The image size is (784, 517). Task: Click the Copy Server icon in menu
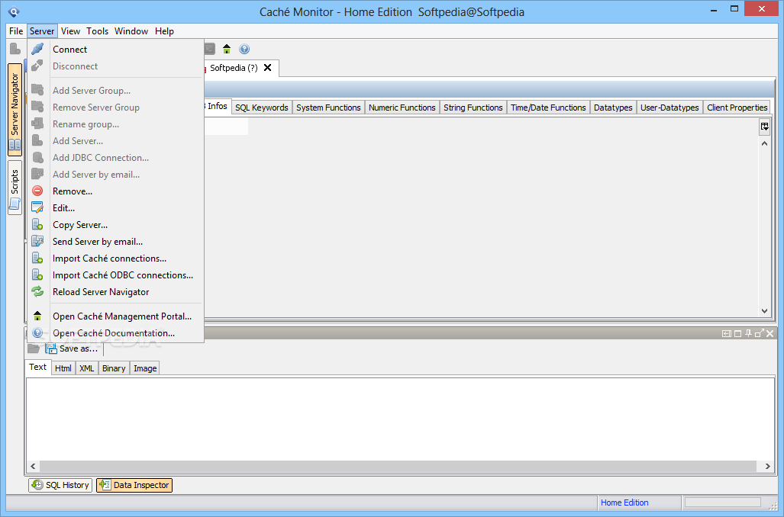[37, 225]
